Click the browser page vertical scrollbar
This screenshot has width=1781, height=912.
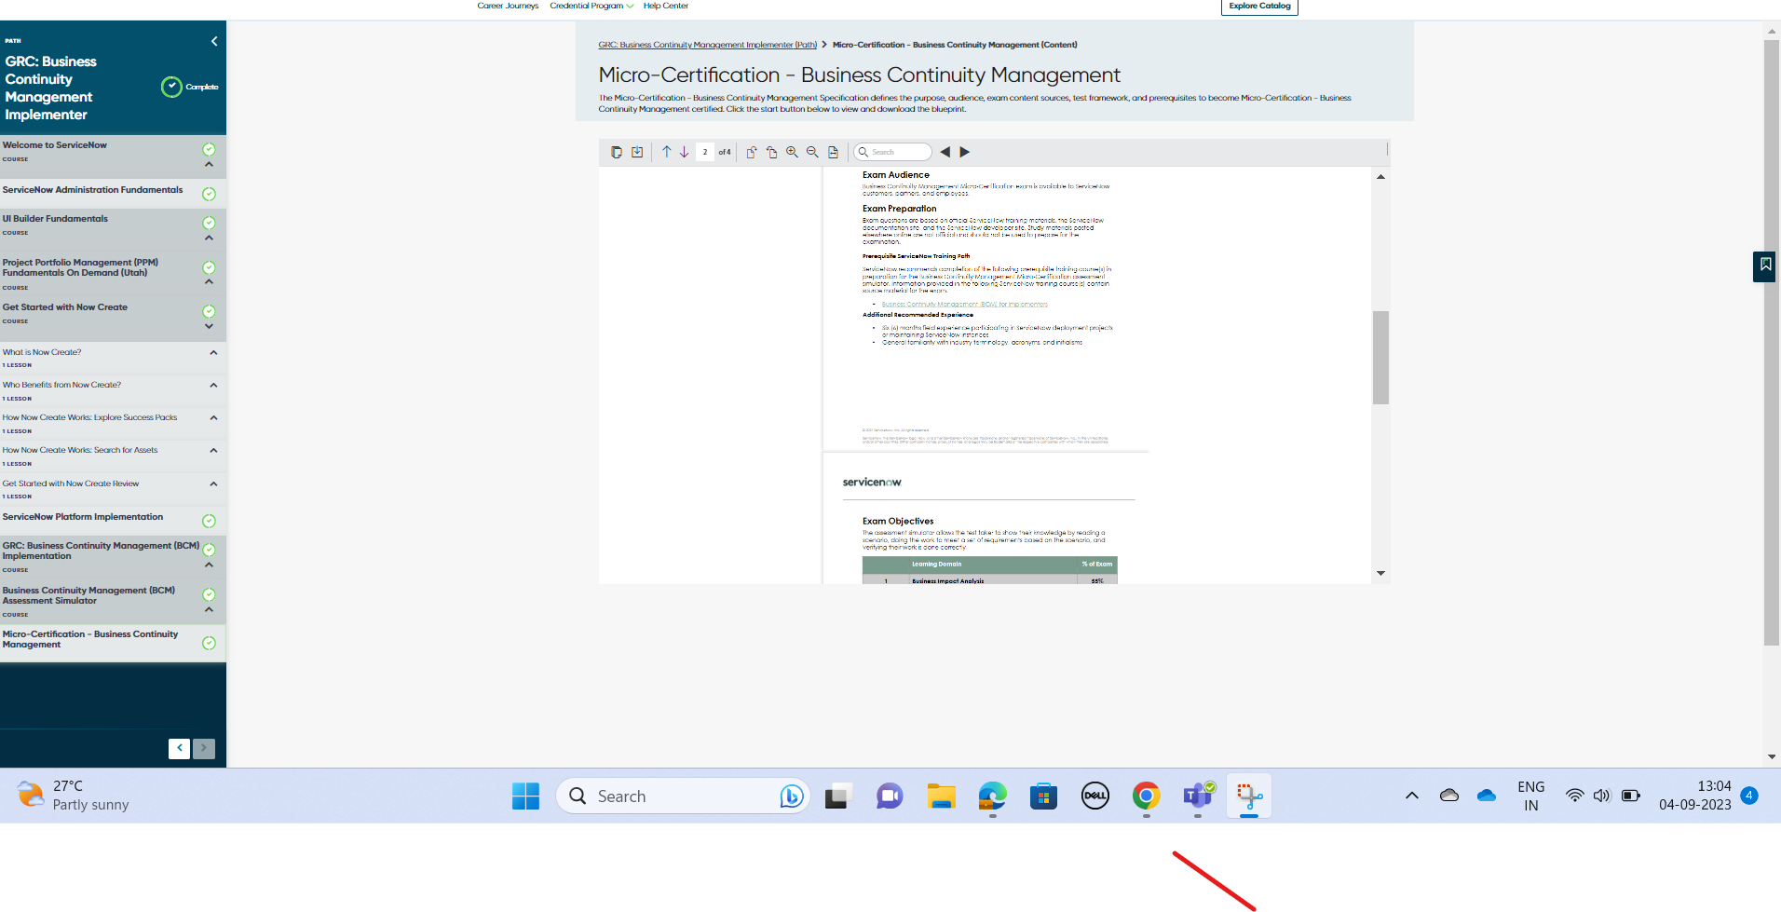point(1772,342)
